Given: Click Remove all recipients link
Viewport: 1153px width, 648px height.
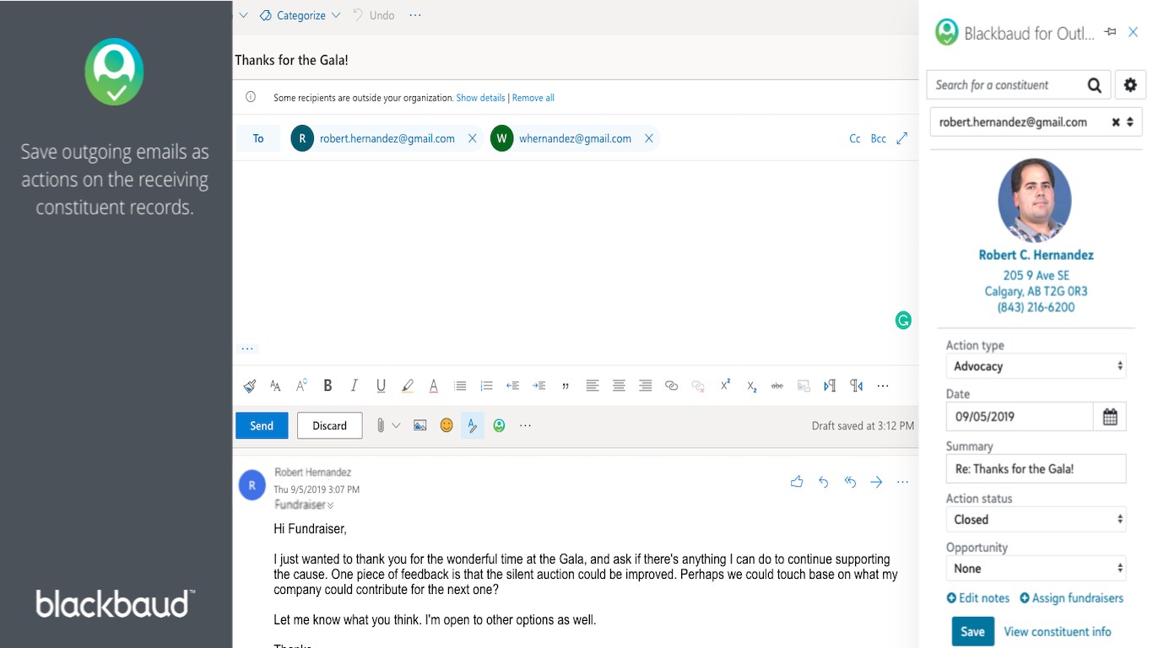Looking at the screenshot, I should coord(533,98).
